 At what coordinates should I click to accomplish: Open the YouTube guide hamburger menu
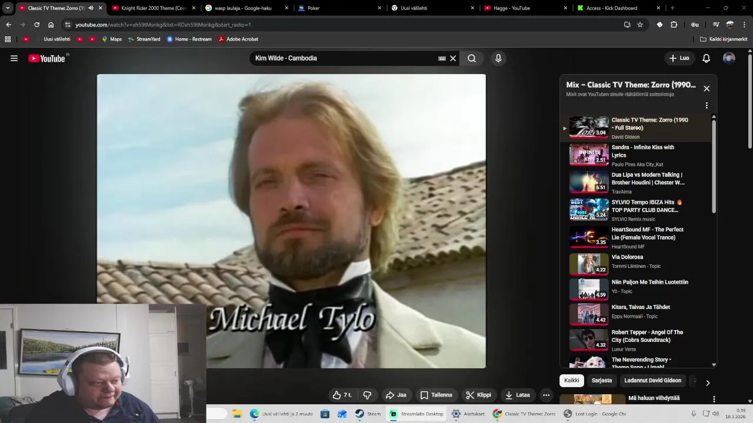(x=14, y=58)
